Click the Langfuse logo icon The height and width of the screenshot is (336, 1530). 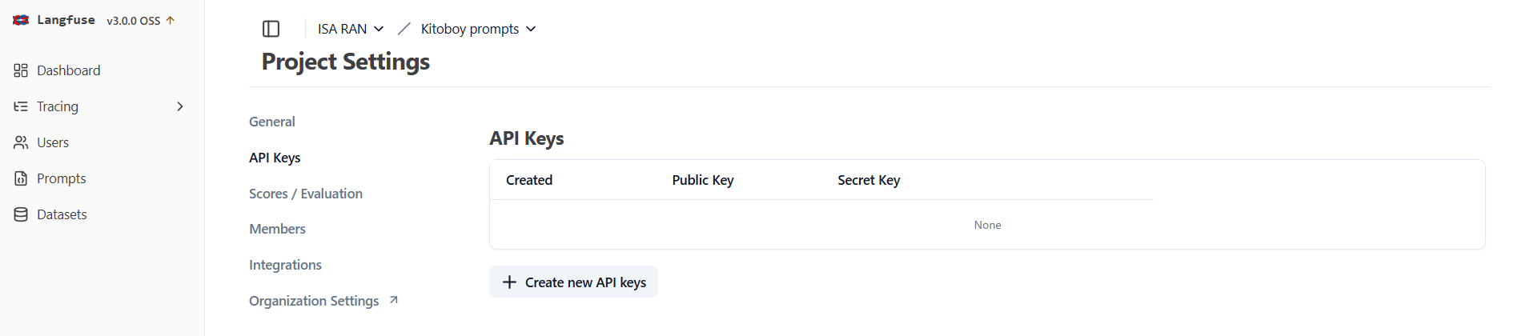[x=21, y=20]
